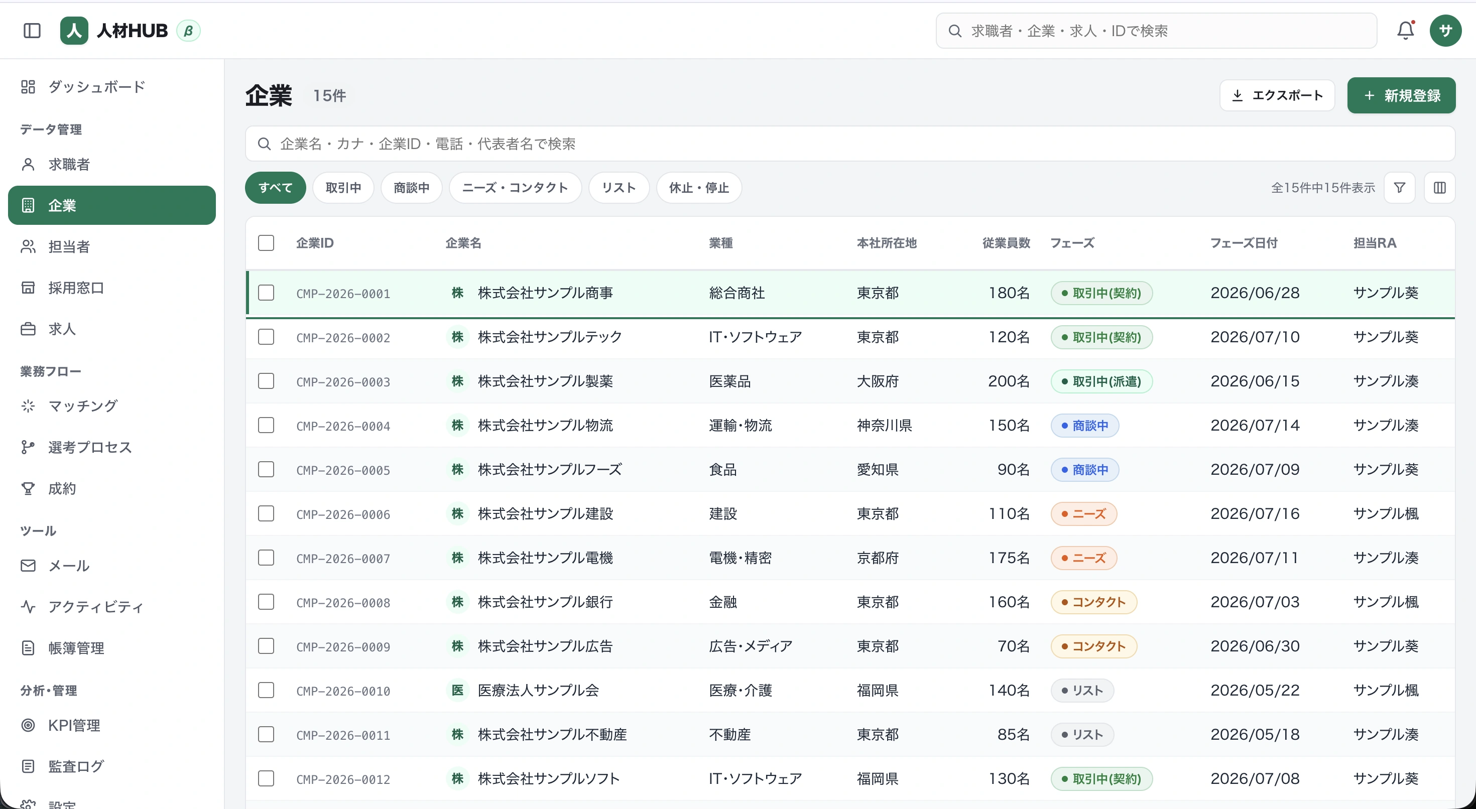Screen dimensions: 1476x809
Task: Go to 成約 section
Action: click(112, 489)
